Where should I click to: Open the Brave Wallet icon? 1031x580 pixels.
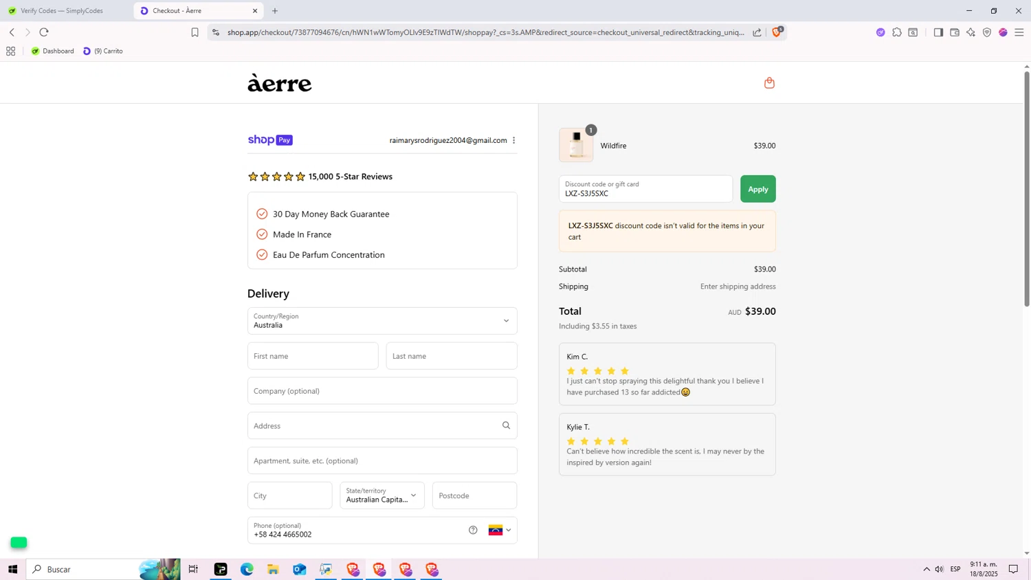955,32
